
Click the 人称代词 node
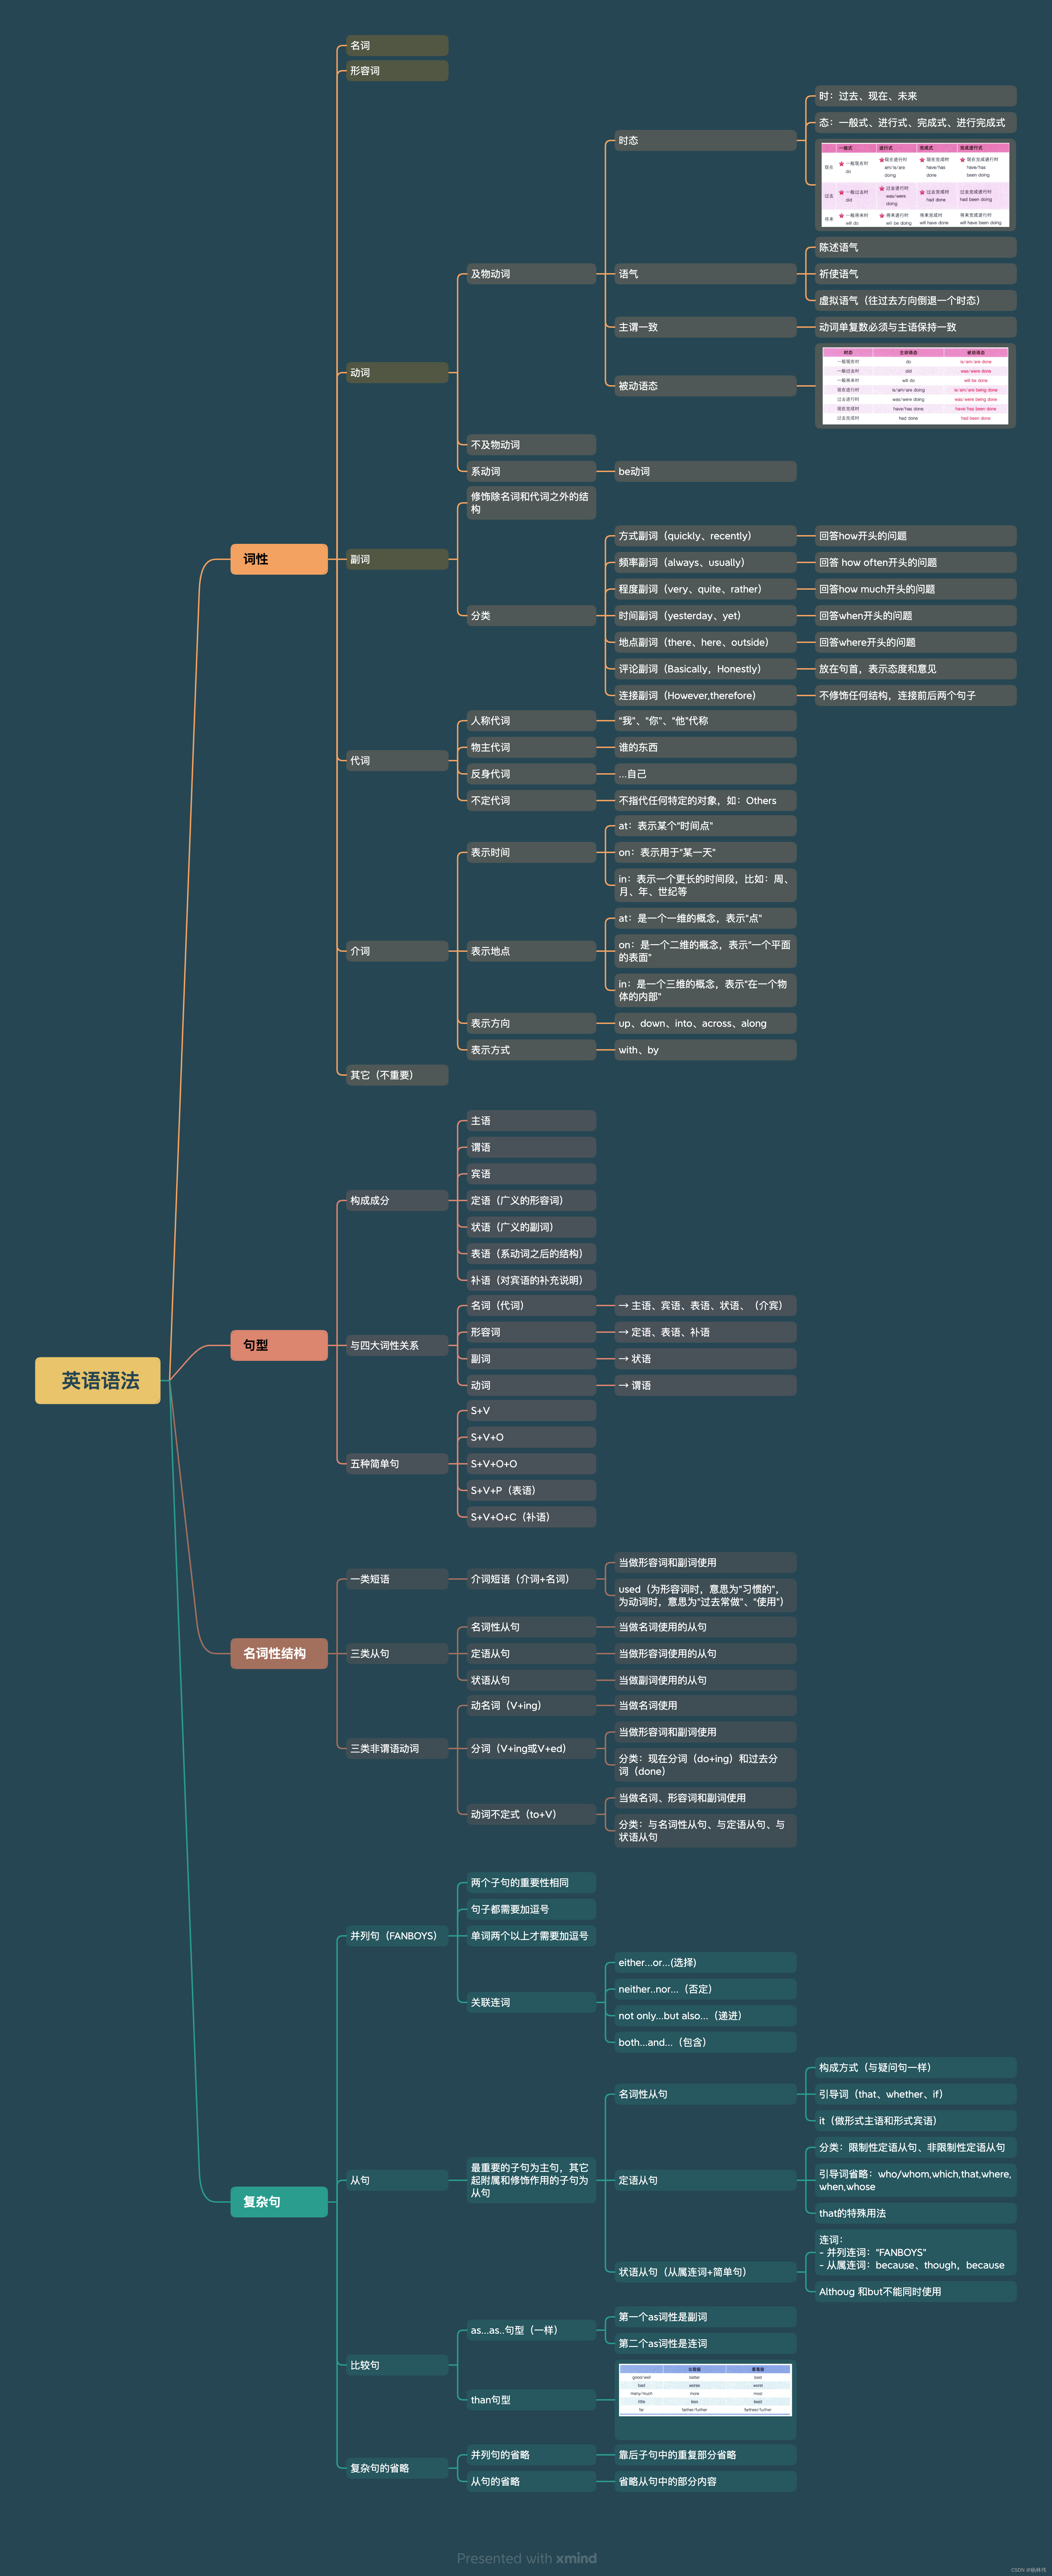pos(531,721)
